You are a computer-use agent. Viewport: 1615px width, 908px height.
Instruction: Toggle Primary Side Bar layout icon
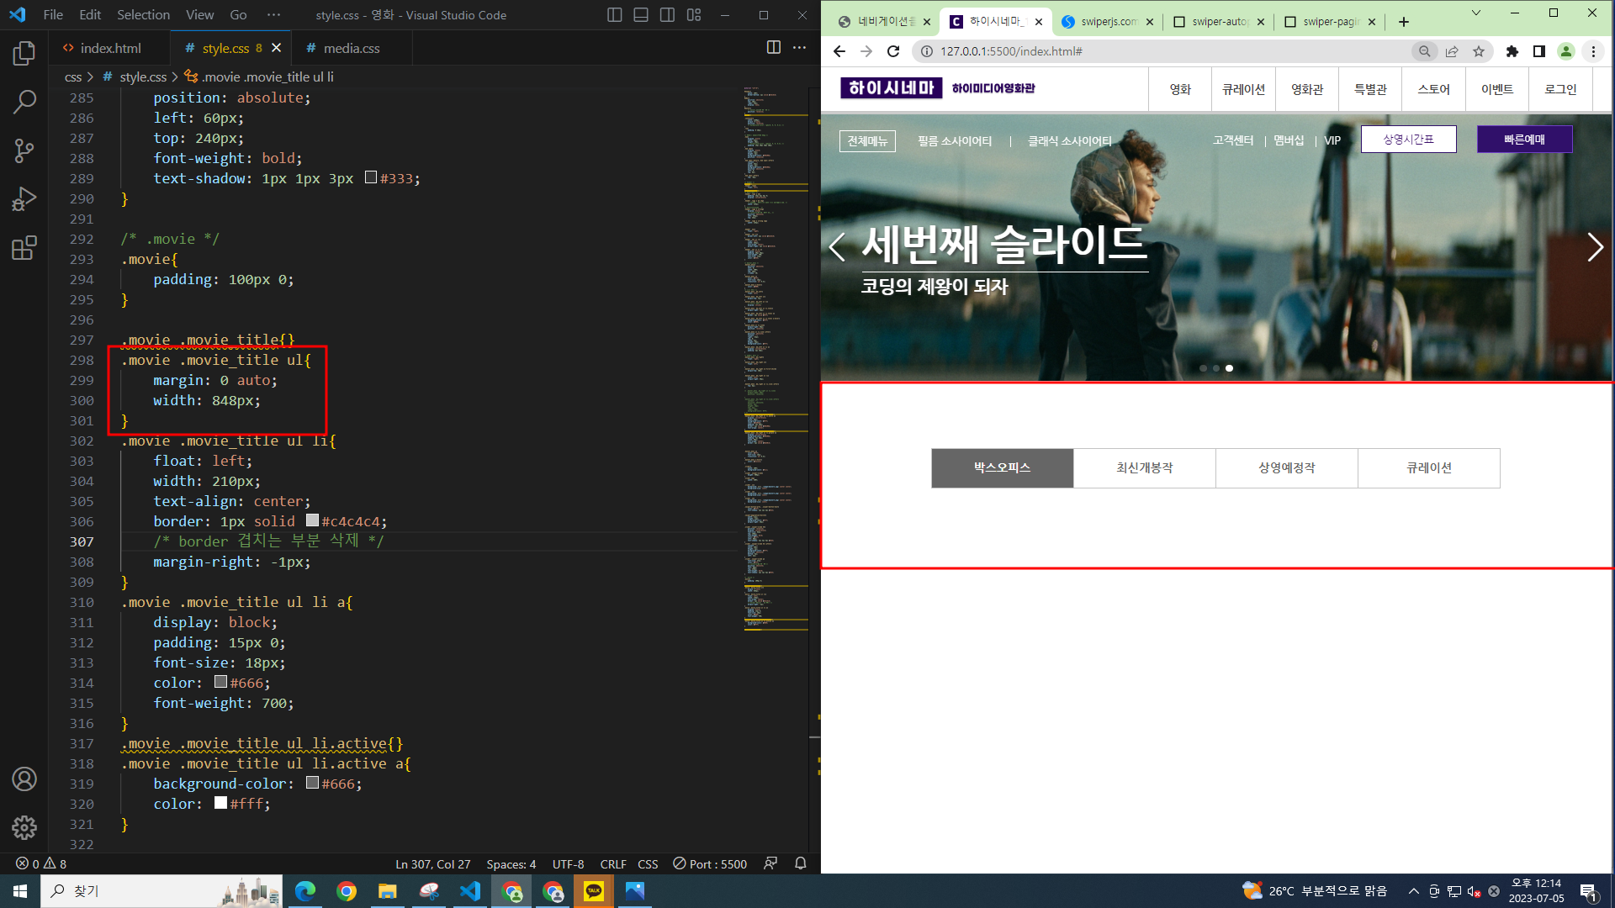pyautogui.click(x=614, y=15)
